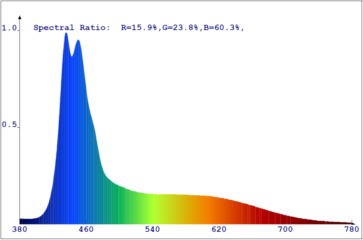The height and width of the screenshot is (240, 363).
Task: Click the 540 wavelength axis label
Action: click(x=152, y=229)
